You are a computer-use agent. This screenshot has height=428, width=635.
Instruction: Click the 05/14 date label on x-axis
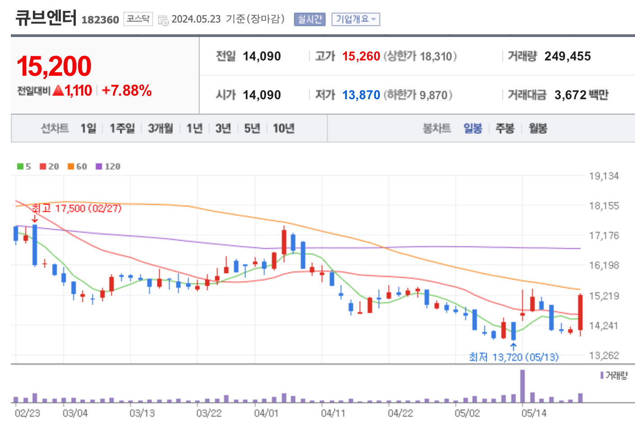534,413
